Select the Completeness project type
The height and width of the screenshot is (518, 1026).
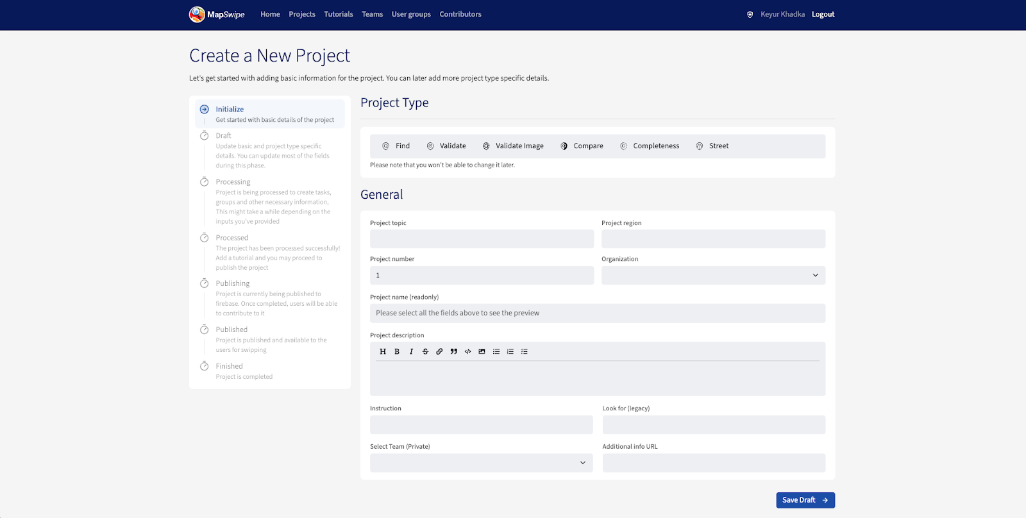click(x=650, y=146)
